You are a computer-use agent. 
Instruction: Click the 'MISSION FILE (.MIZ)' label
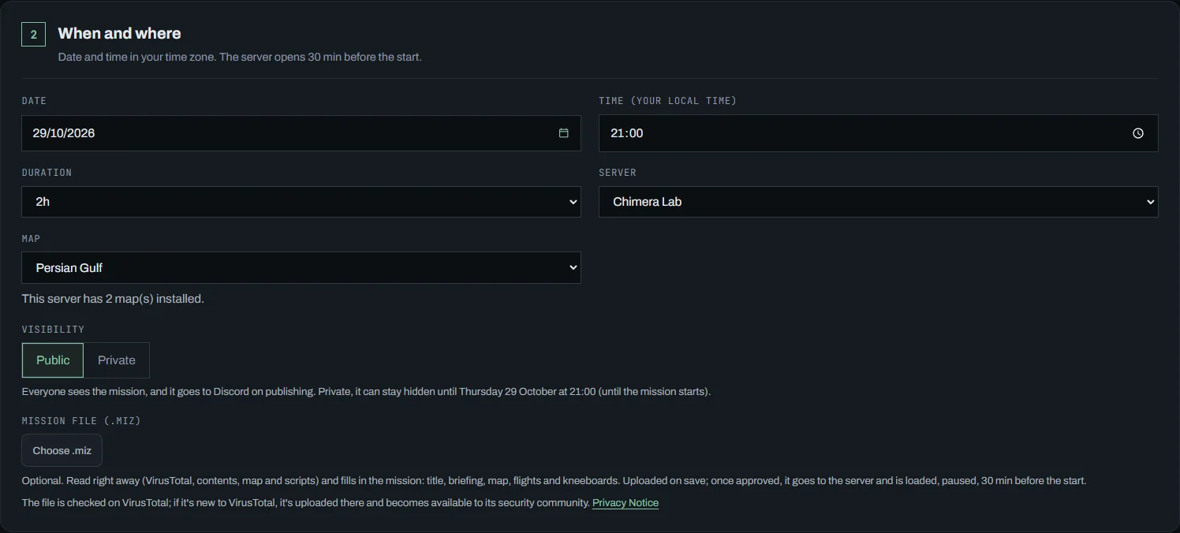[81, 421]
